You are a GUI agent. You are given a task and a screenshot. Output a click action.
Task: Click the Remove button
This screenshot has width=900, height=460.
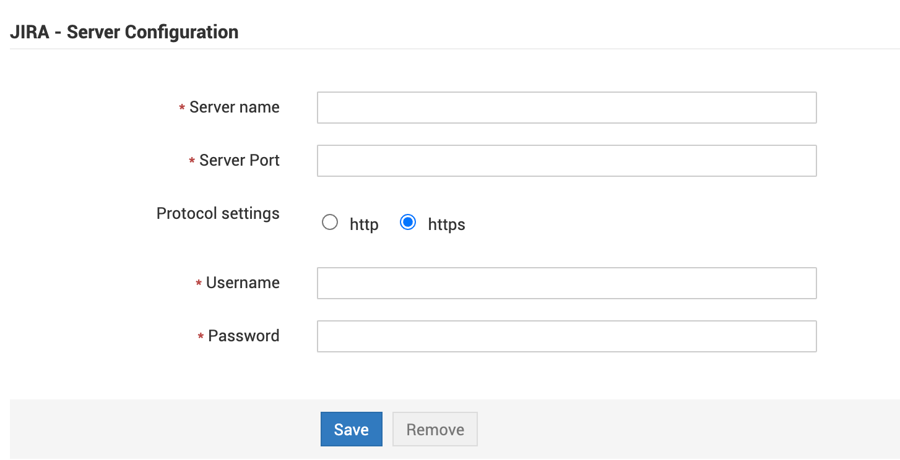(x=435, y=429)
